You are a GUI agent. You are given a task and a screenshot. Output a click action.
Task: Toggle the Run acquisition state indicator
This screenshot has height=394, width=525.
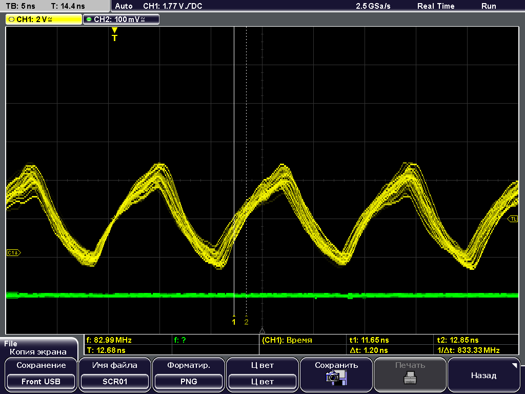coord(488,6)
